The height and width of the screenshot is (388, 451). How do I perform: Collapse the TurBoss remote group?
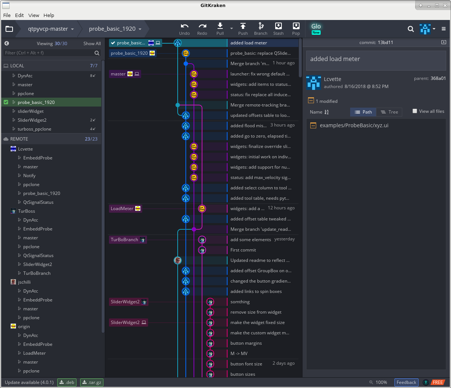tap(27, 211)
